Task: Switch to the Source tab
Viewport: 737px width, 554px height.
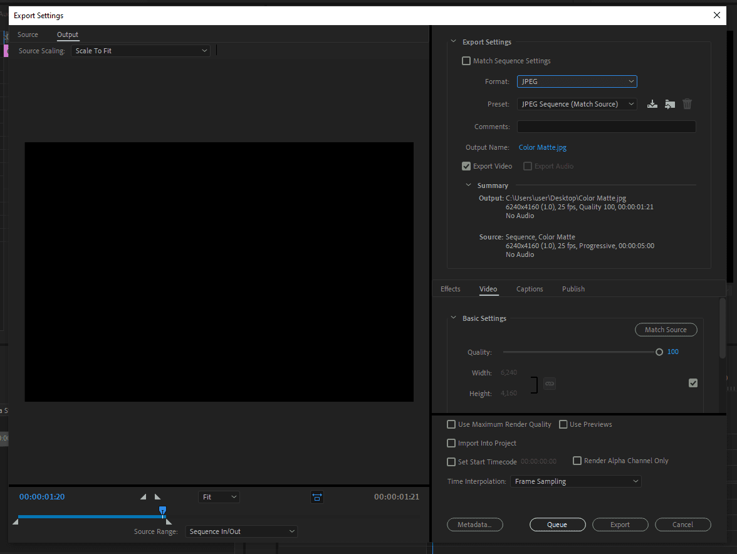Action: [28, 34]
